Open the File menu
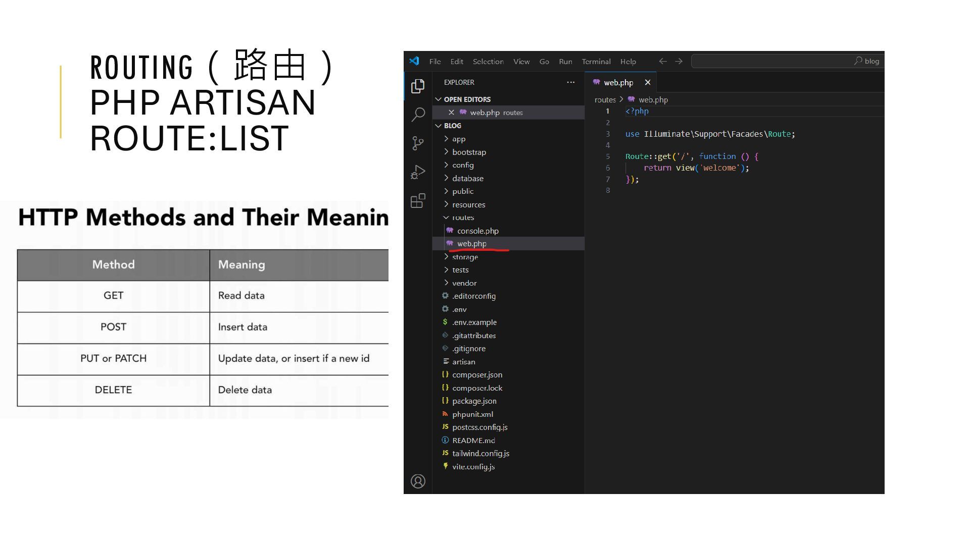The image size is (970, 545). (x=435, y=62)
